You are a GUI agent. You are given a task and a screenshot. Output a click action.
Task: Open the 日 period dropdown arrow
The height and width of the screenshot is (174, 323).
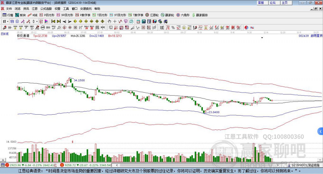point(8,21)
